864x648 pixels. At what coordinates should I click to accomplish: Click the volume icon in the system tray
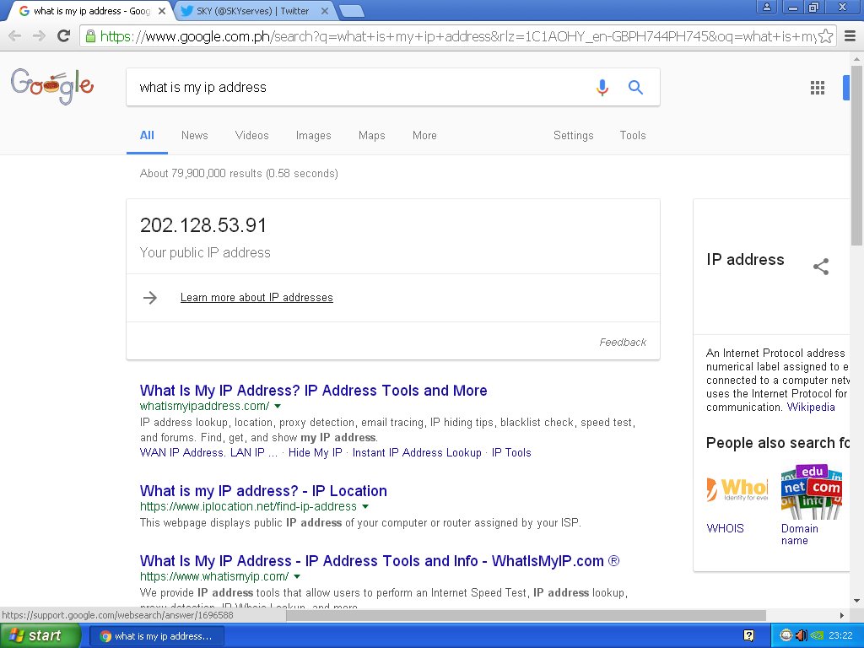(802, 635)
